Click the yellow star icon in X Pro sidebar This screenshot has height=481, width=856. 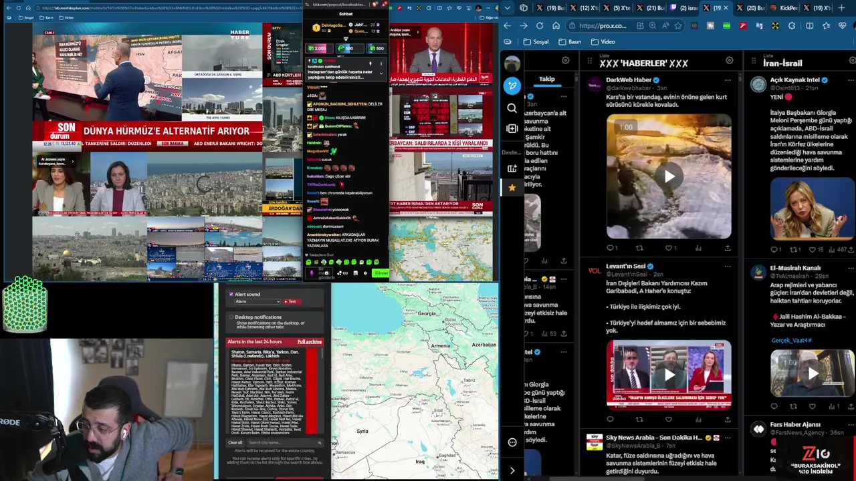click(x=512, y=188)
